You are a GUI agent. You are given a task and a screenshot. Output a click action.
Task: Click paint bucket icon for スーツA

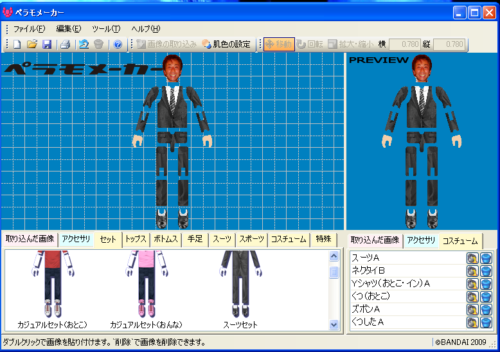[472, 258]
